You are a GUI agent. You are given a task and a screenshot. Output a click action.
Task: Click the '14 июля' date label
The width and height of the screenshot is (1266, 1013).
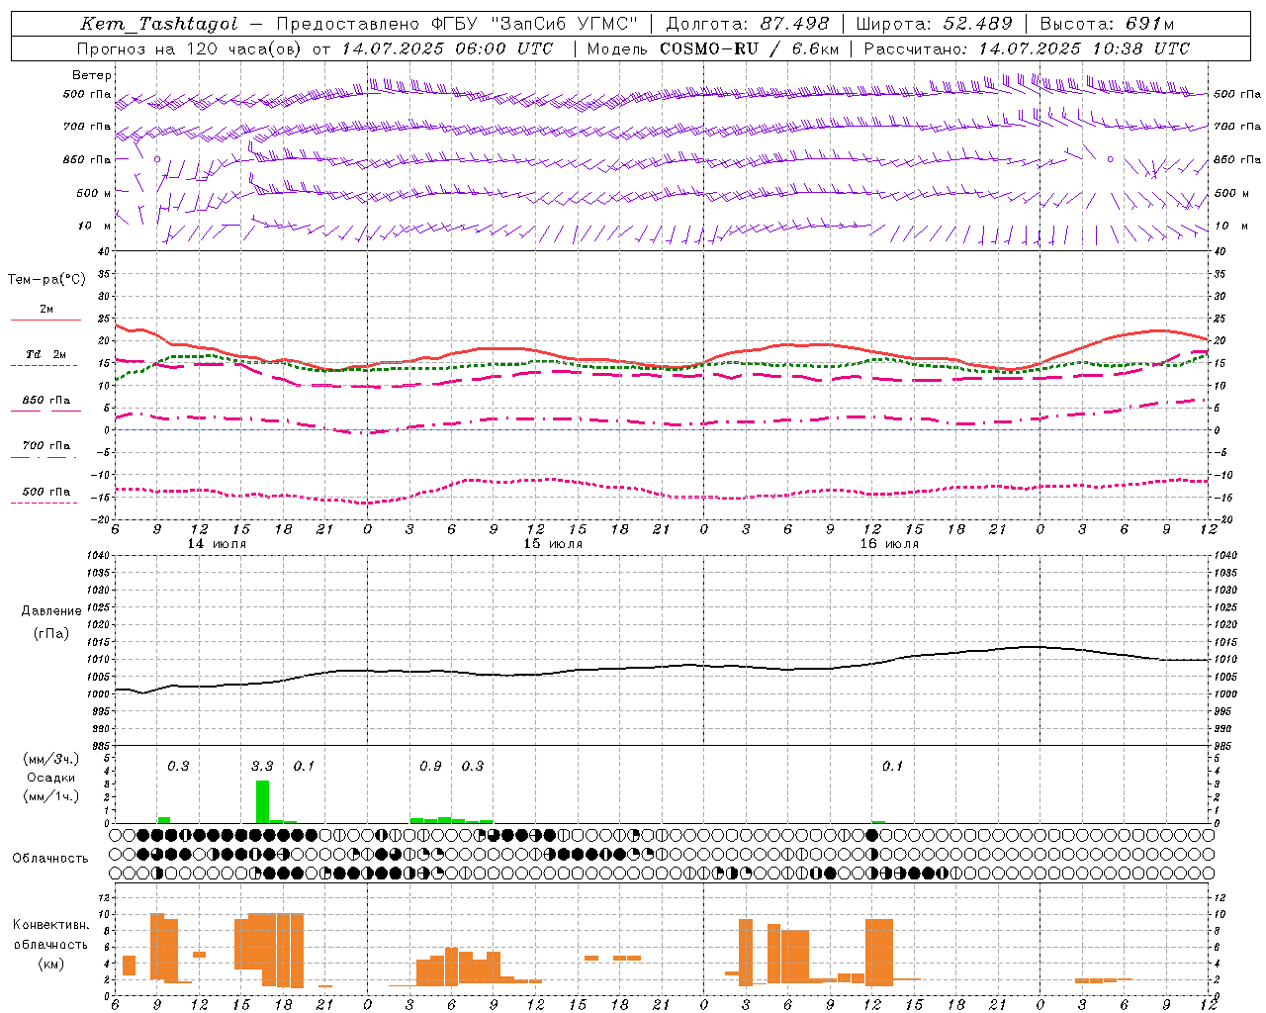coord(218,544)
